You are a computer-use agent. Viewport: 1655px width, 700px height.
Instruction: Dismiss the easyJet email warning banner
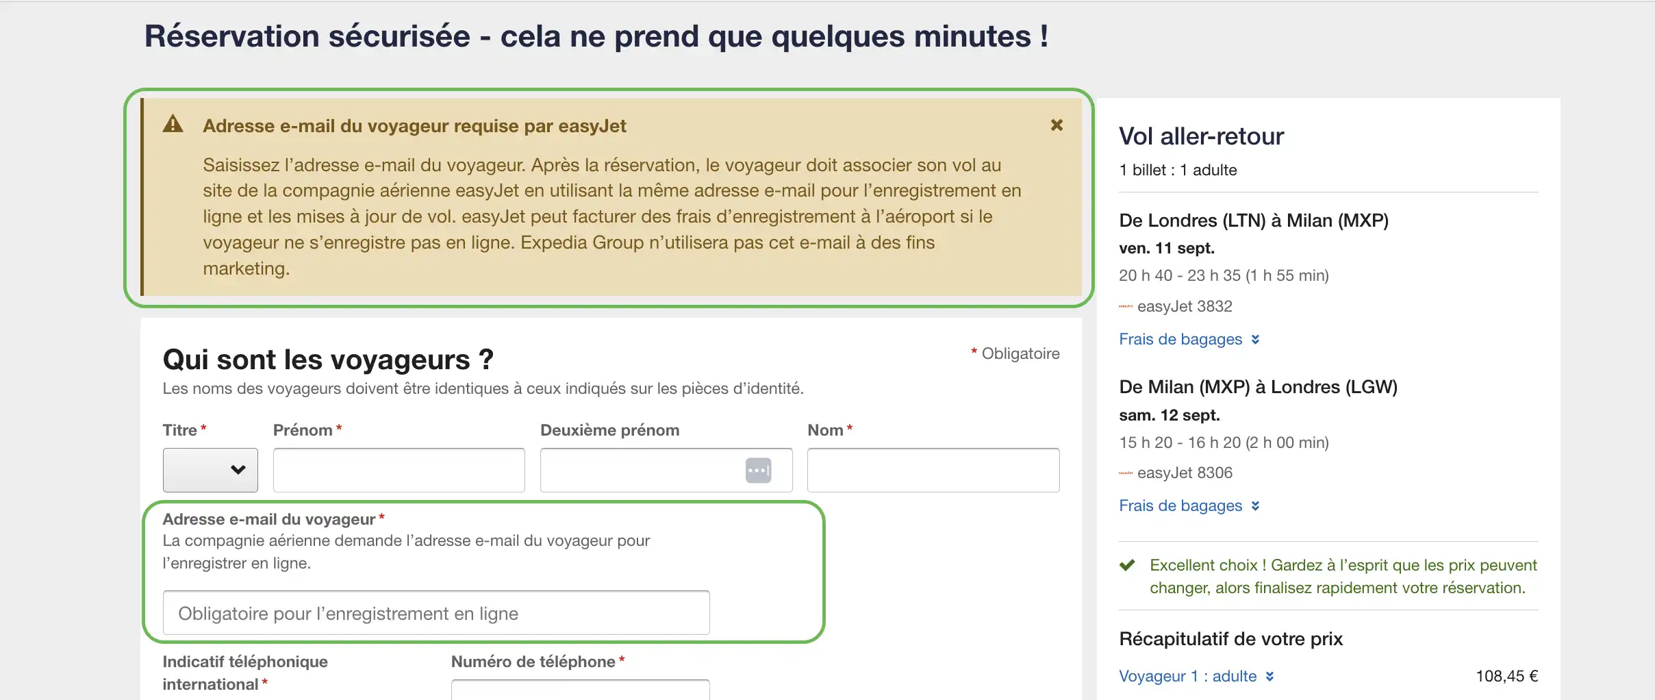pos(1057,125)
